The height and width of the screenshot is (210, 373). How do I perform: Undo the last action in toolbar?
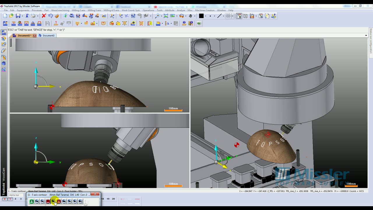(50, 16)
